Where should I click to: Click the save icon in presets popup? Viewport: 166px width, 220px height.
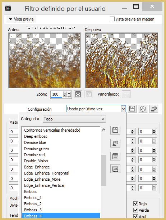click(x=115, y=130)
